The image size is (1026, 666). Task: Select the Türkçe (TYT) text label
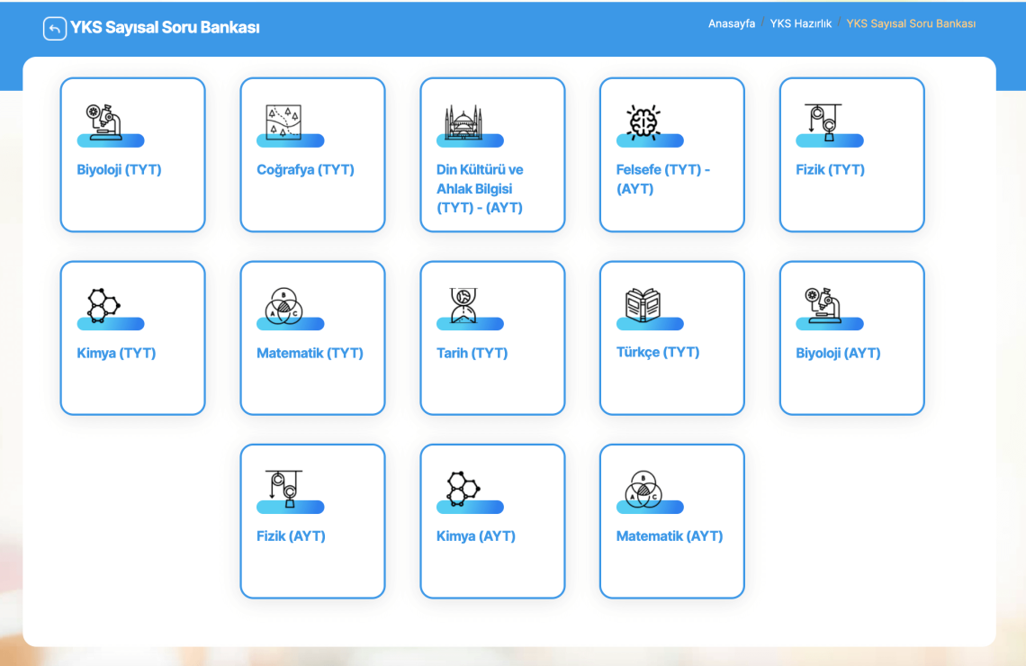click(x=657, y=353)
